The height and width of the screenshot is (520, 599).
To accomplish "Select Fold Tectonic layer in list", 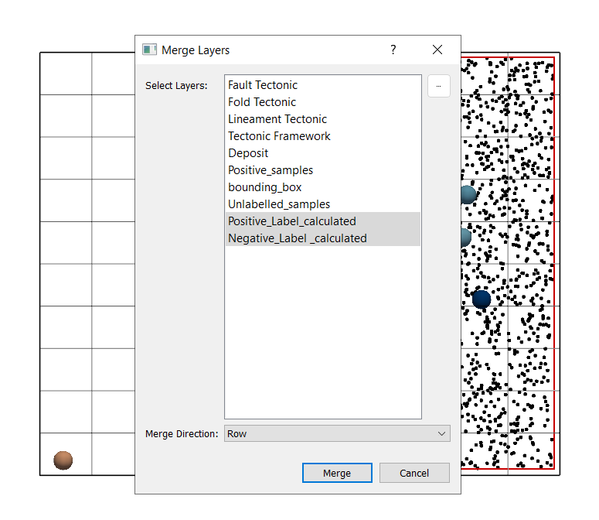I will (x=262, y=102).
